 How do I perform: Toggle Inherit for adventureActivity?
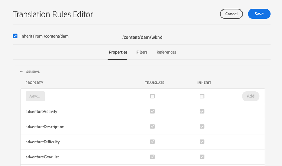tap(202, 112)
